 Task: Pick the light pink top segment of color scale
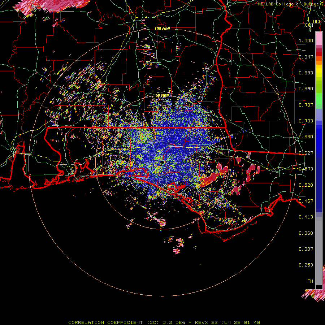319,39
